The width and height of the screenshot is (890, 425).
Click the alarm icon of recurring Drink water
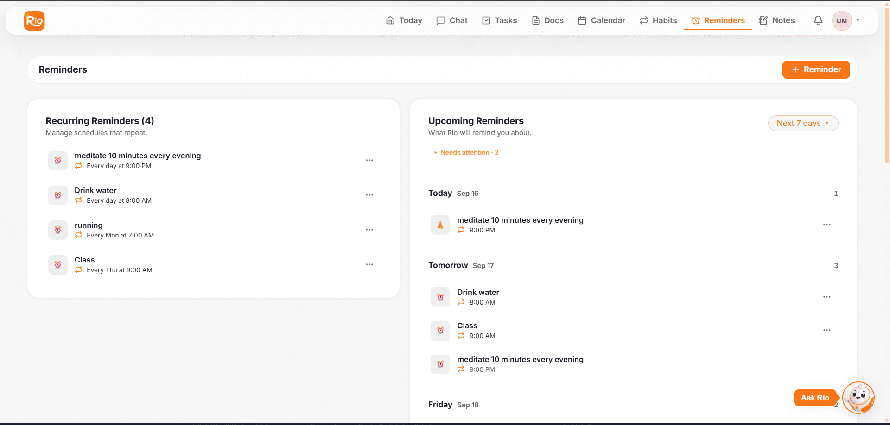coord(58,195)
